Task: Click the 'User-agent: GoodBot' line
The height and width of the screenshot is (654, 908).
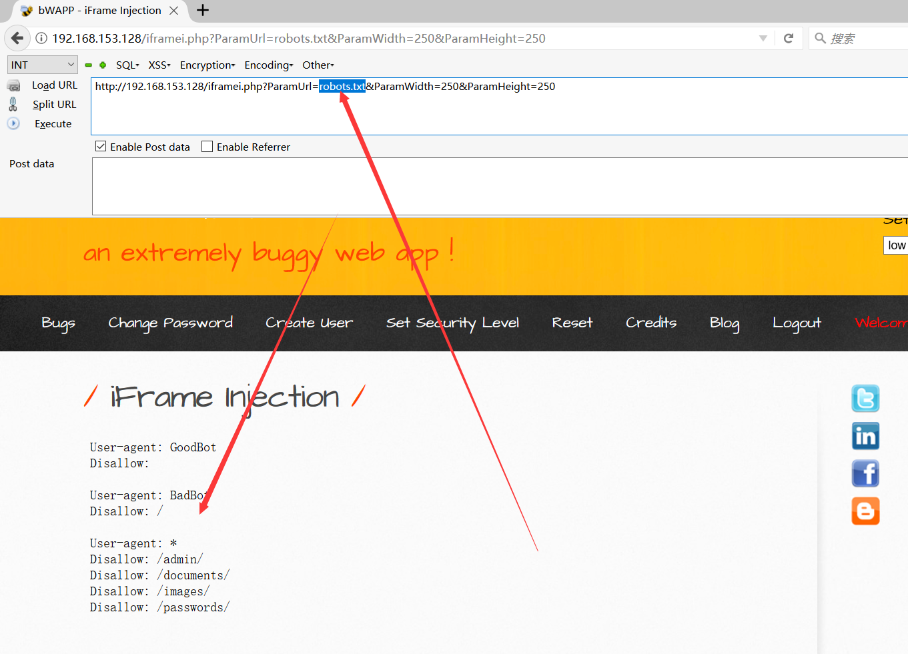Action: pos(153,447)
